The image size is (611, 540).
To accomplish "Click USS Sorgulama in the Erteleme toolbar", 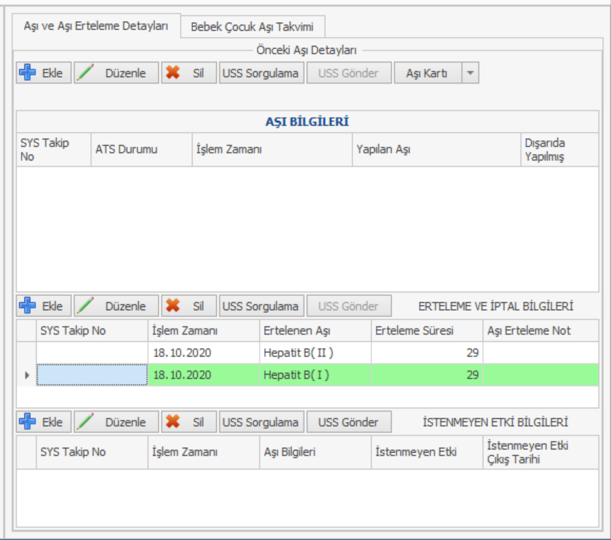I will (261, 307).
